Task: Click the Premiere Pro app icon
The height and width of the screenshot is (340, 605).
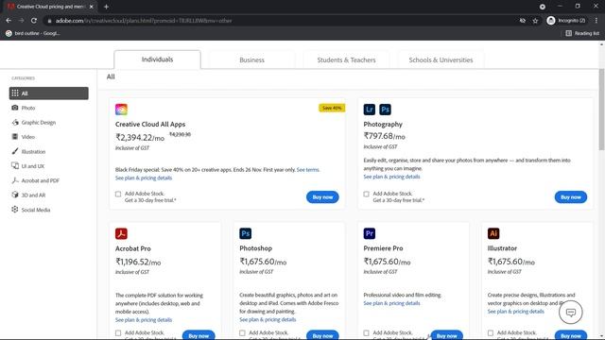Action: pyautogui.click(x=370, y=233)
